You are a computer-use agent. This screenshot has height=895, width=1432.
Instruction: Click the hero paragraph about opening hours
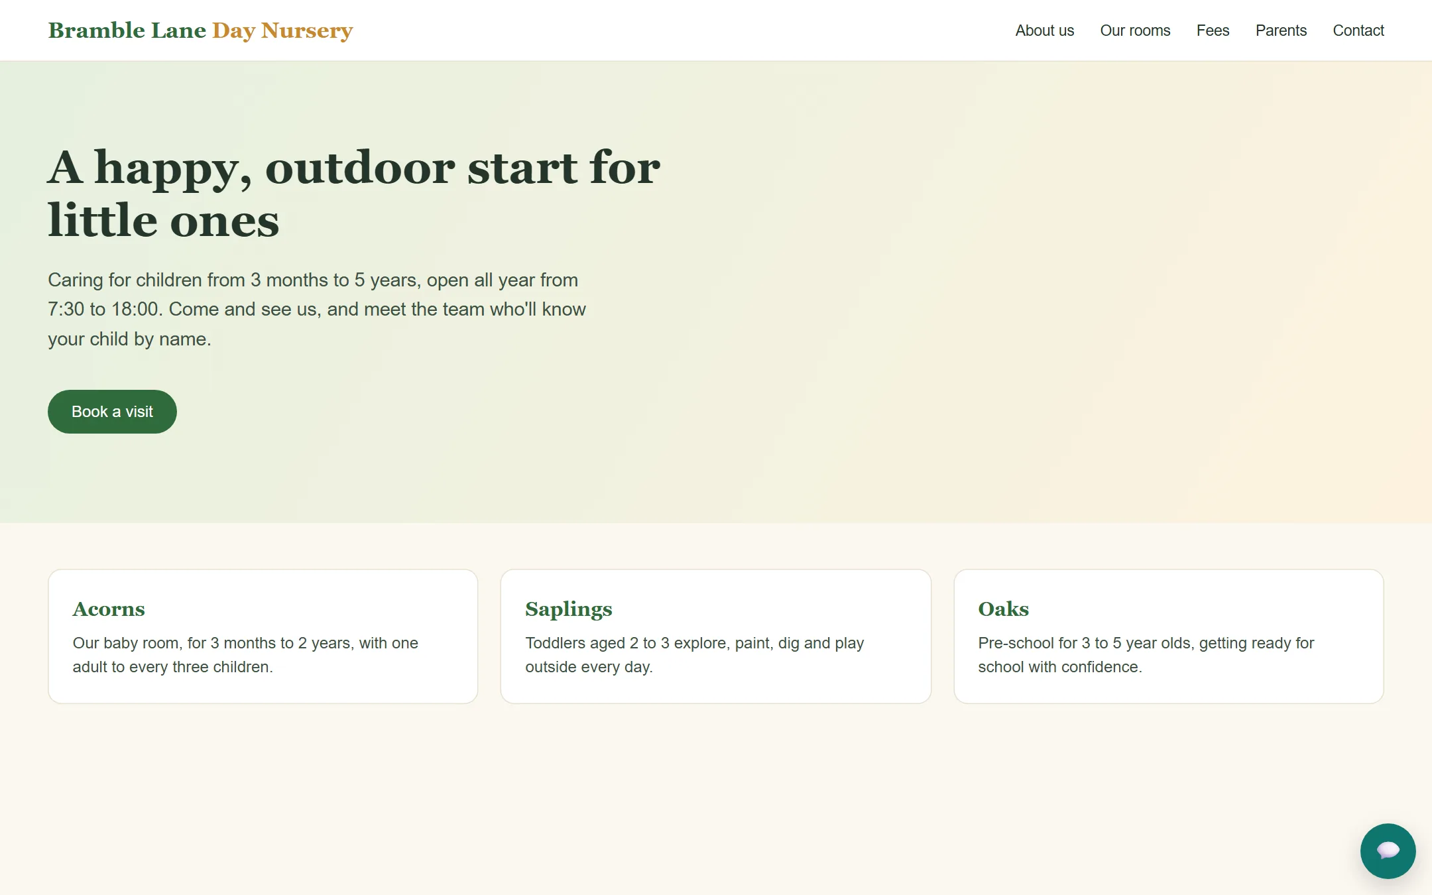click(317, 310)
